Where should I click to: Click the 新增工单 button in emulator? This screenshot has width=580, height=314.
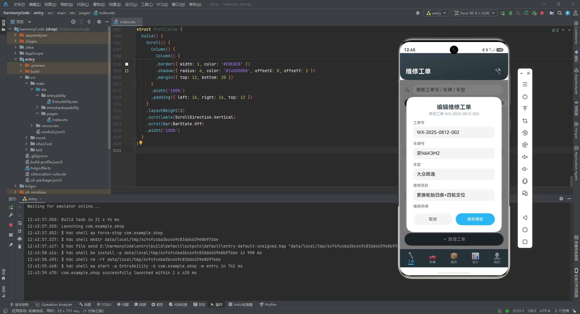(x=454, y=239)
